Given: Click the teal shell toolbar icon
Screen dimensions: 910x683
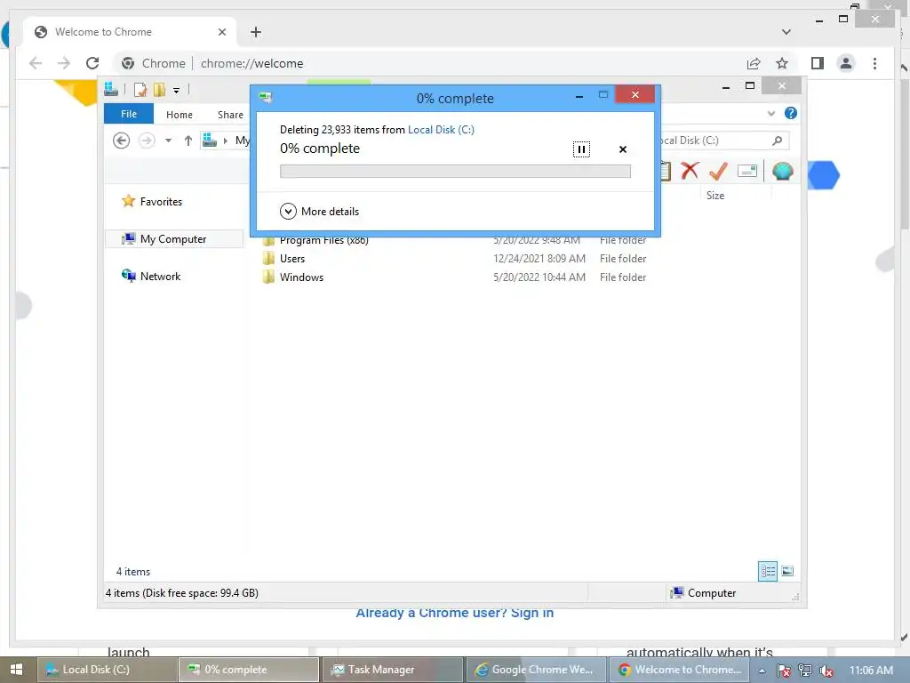Looking at the screenshot, I should point(783,171).
